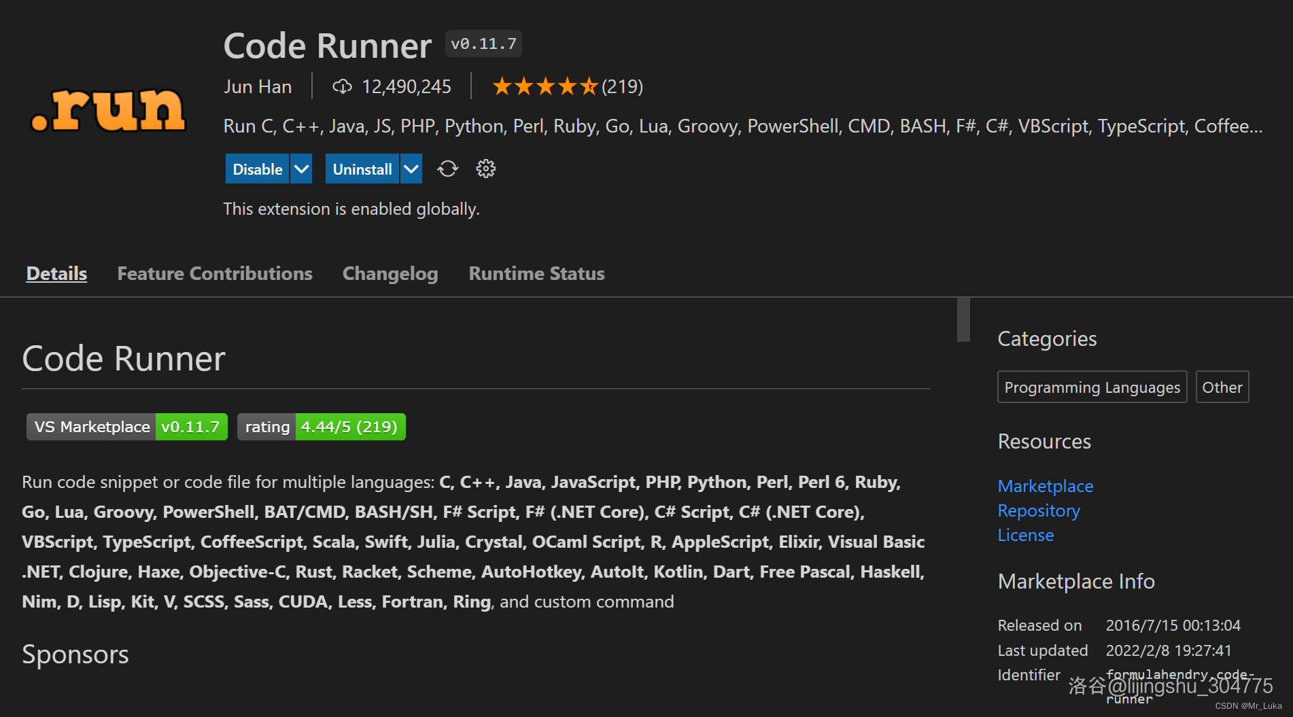The image size is (1293, 717).
Task: Click the Code Runner .run extension logo
Action: [108, 109]
